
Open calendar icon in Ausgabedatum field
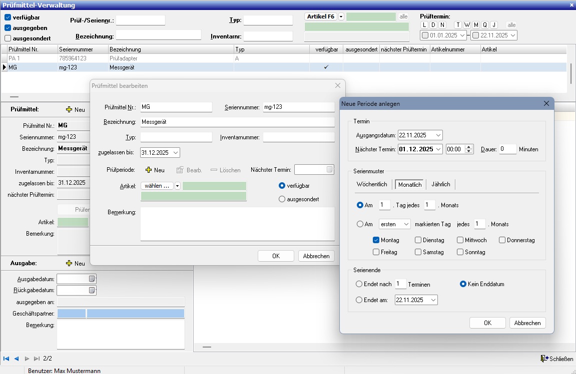(92, 279)
